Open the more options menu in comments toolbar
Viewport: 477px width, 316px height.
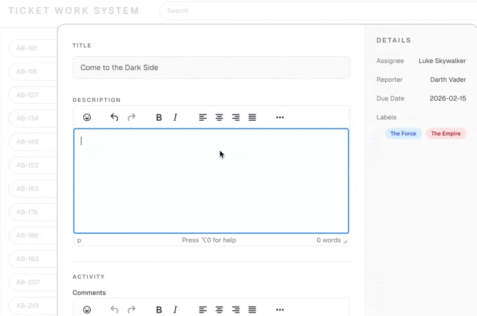pyautogui.click(x=280, y=309)
